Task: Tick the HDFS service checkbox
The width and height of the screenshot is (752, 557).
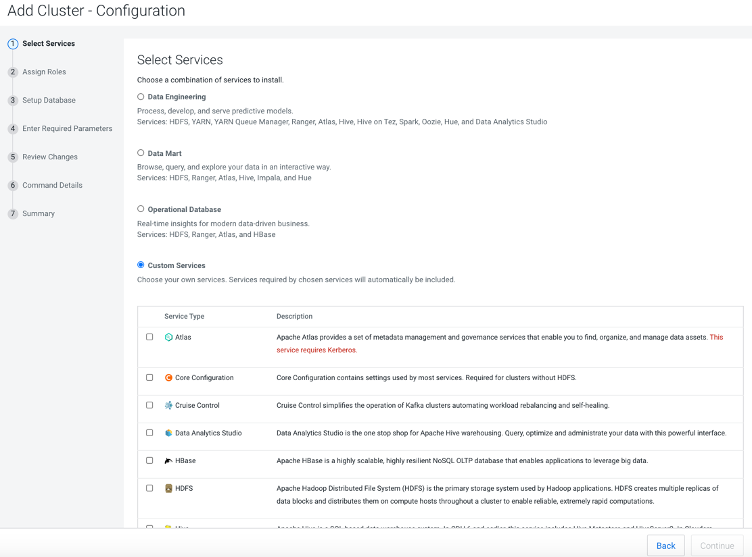Action: (x=149, y=488)
